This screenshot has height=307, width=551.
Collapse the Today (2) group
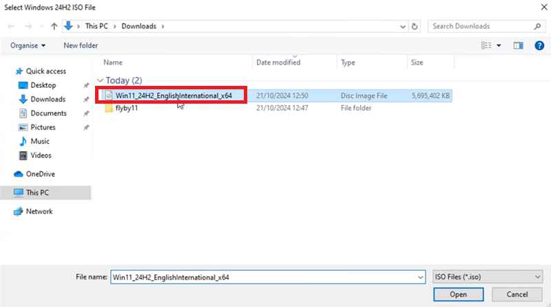[x=100, y=80]
